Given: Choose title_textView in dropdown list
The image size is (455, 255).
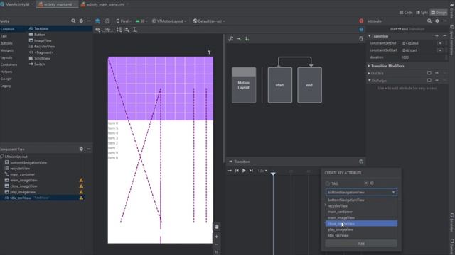Looking at the screenshot, I should click(361, 235).
